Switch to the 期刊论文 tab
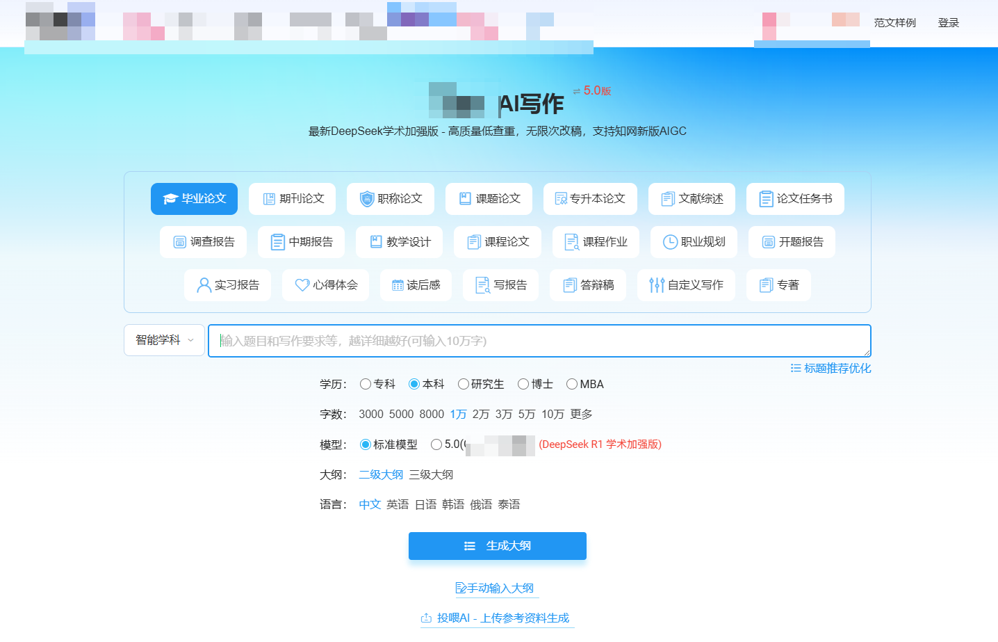The image size is (998, 642). tap(292, 199)
